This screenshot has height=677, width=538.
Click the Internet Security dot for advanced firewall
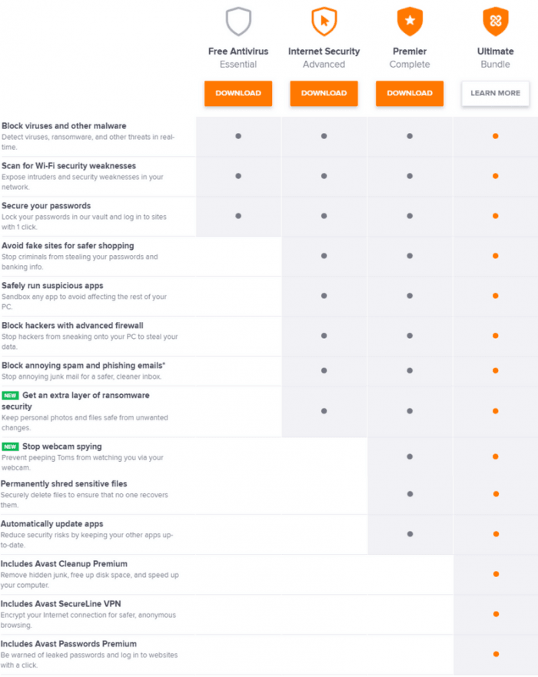[324, 336]
